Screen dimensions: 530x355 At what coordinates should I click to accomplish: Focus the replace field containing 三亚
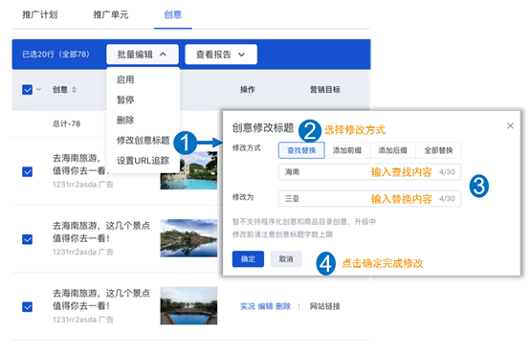pyautogui.click(x=370, y=198)
